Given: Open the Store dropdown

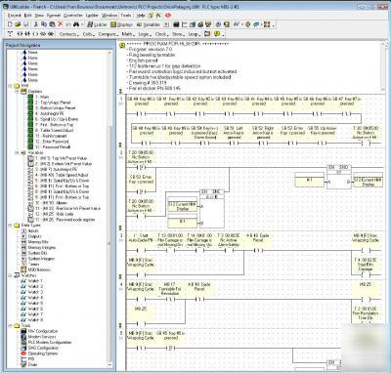Looking at the screenshot, I should (x=178, y=34).
